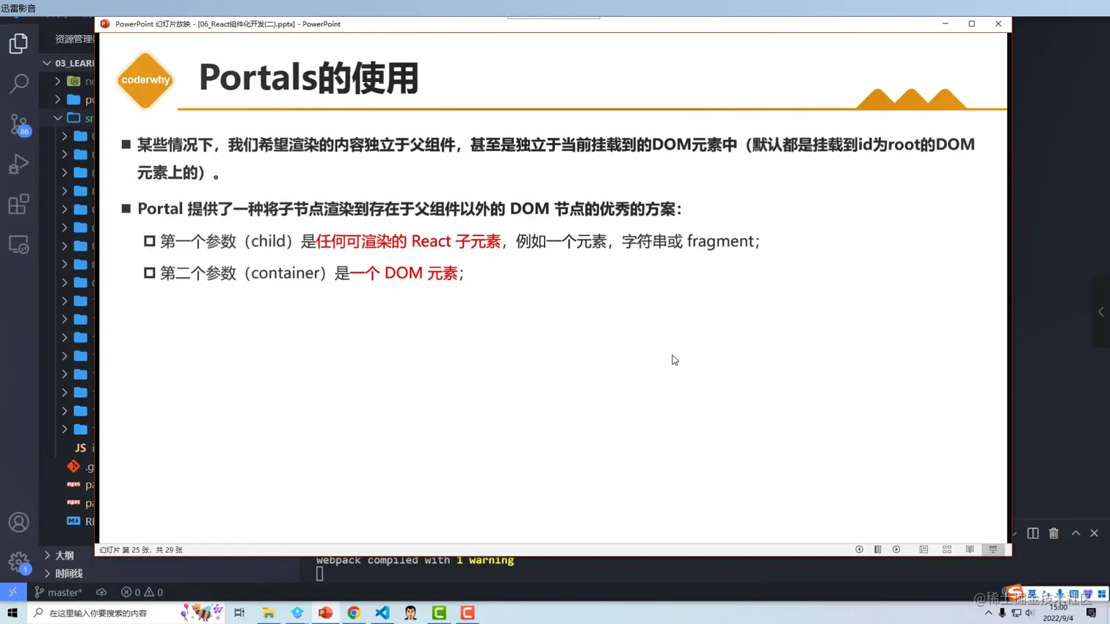Open the Sogou toolbox grid
The width and height of the screenshot is (1110, 624).
[1102, 594]
